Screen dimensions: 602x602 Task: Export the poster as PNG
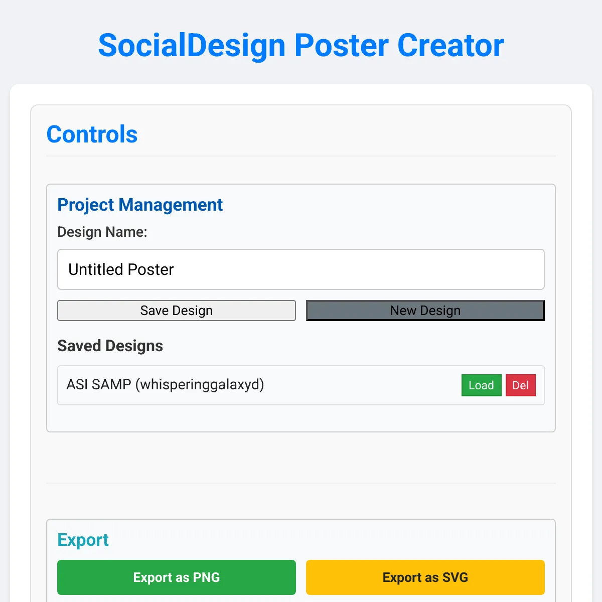(x=177, y=577)
